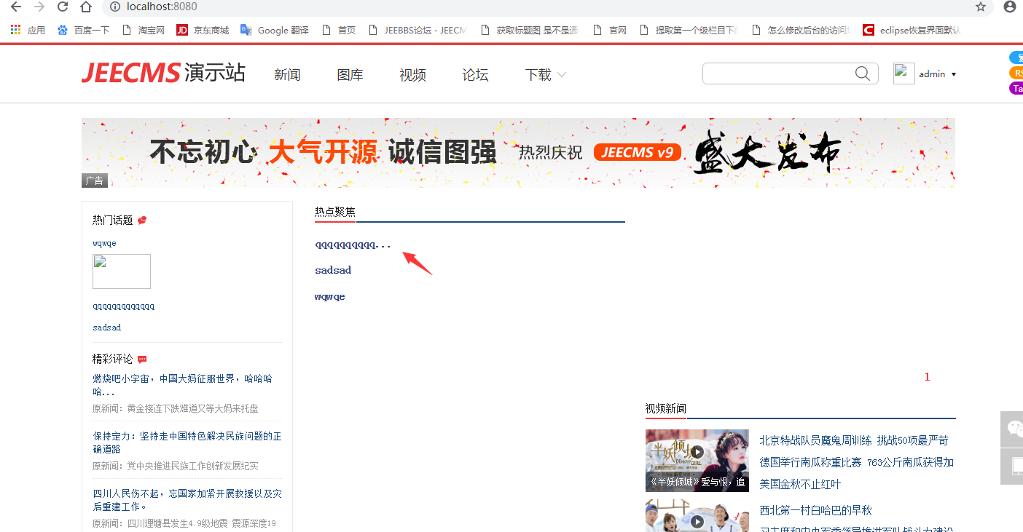Open the 应用 apps grid bookmark
The image size is (1023, 532).
[x=28, y=31]
